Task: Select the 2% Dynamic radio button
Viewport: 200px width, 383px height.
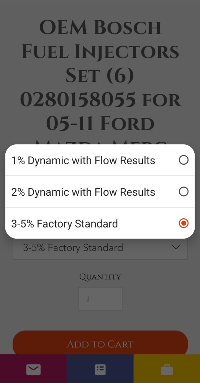Action: point(184,192)
